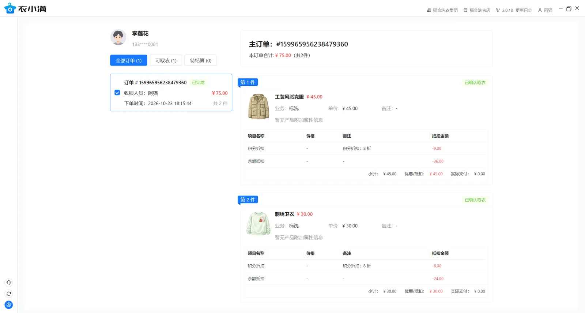The height and width of the screenshot is (313, 585).
Task: Open the 刺绣卫衣 sweatshirt thumbnail
Action: click(x=258, y=223)
